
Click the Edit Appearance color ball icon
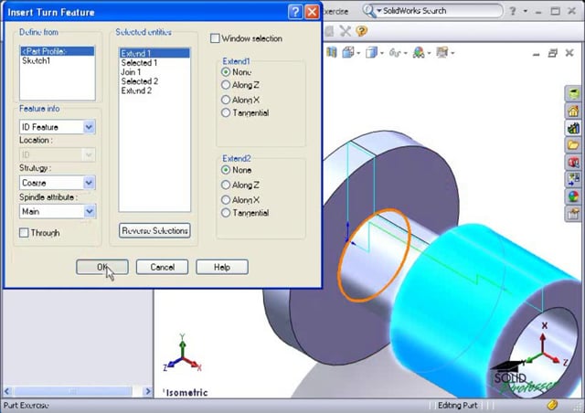pos(419,53)
